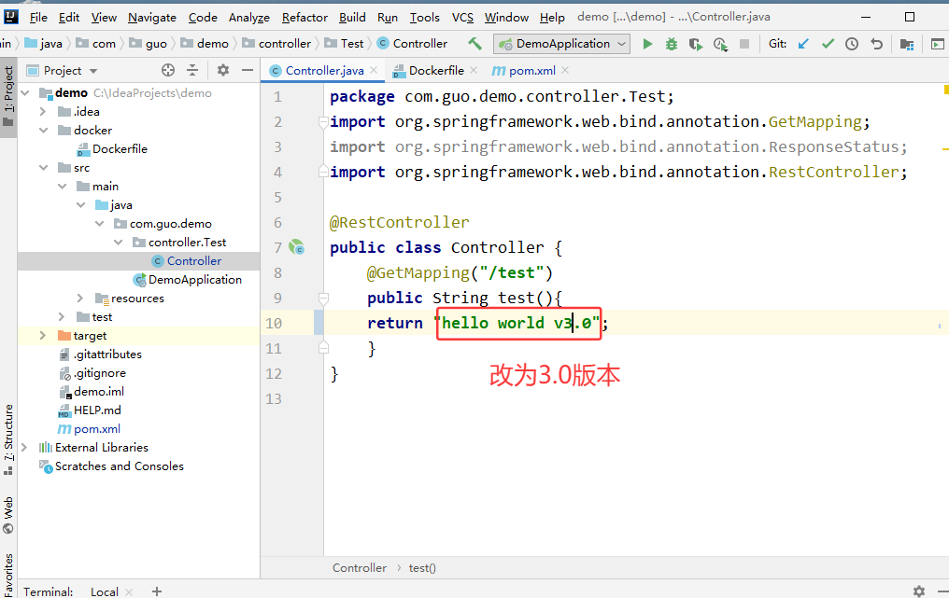The width and height of the screenshot is (949, 598).
Task: Open the Analyze menu
Action: tap(248, 18)
